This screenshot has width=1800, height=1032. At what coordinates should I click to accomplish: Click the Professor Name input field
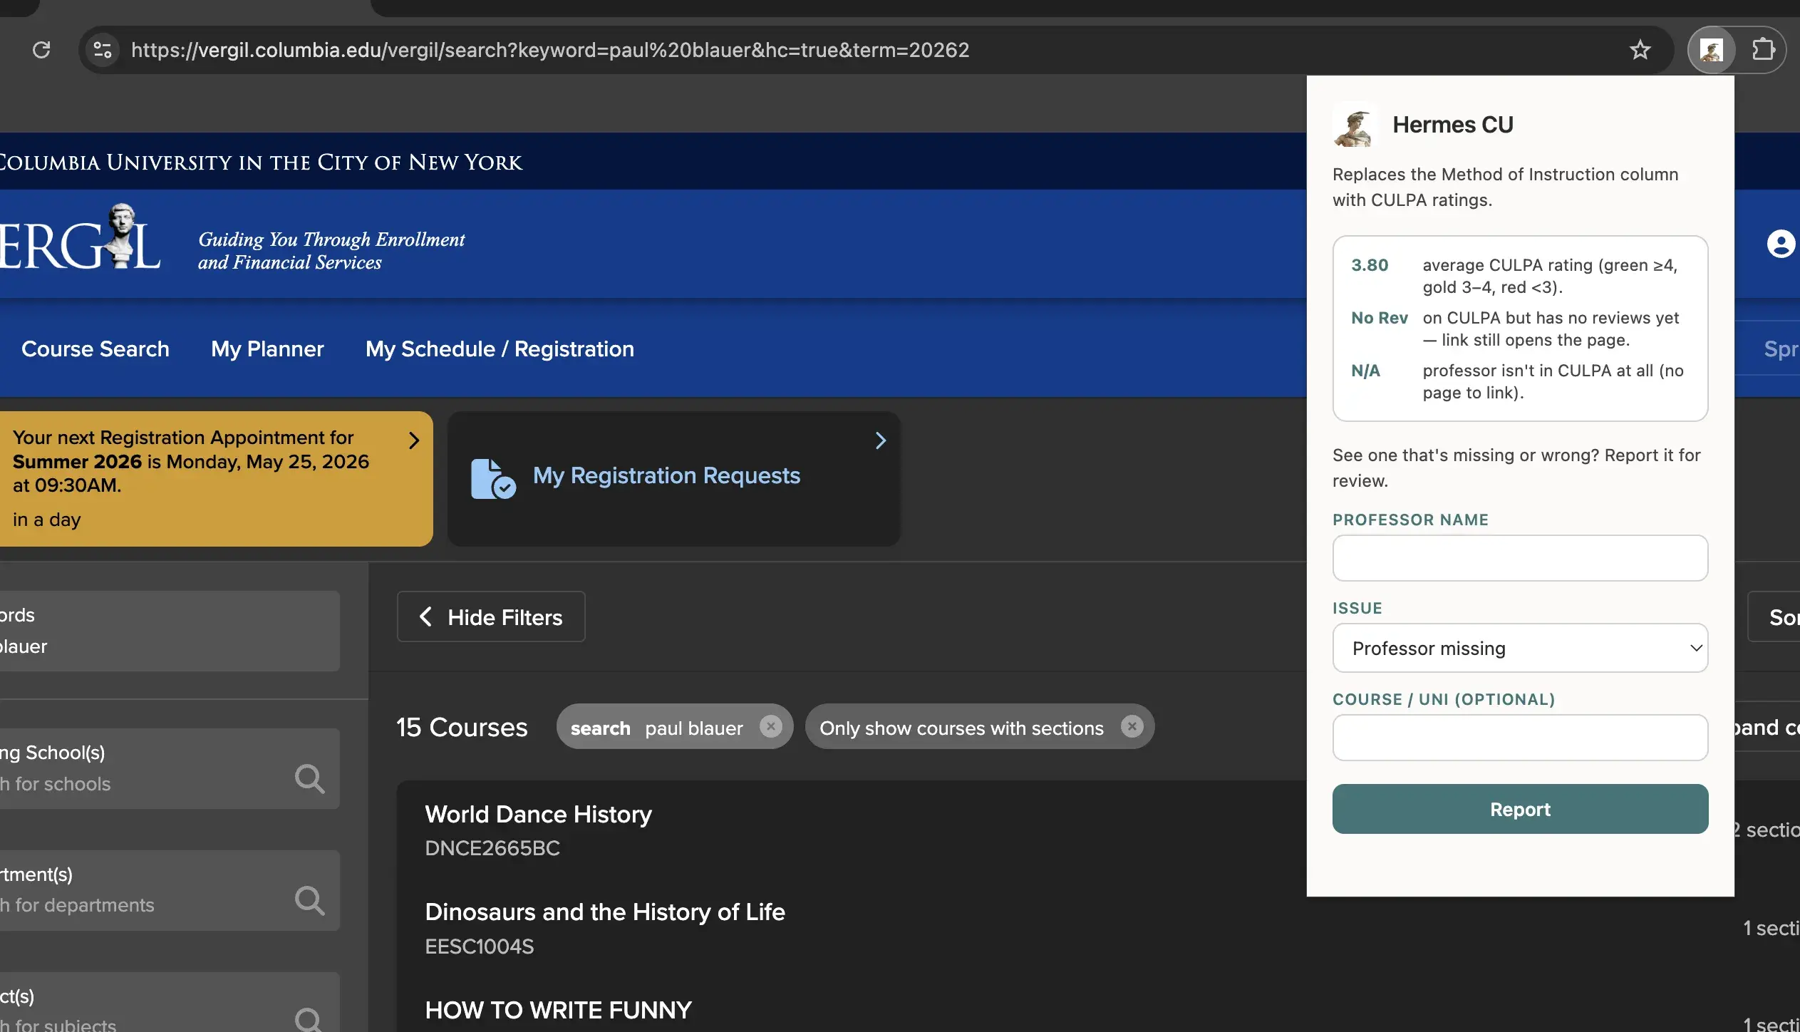click(x=1520, y=558)
